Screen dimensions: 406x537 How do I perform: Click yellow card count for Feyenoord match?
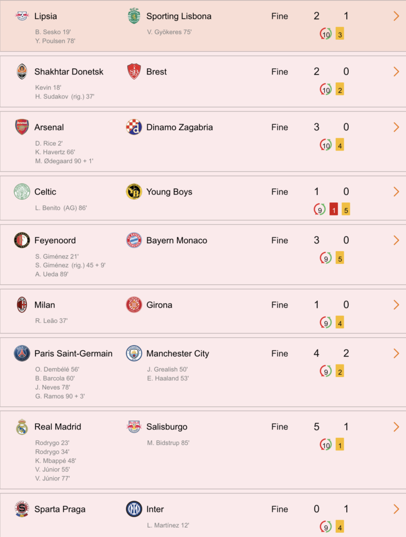pos(340,258)
